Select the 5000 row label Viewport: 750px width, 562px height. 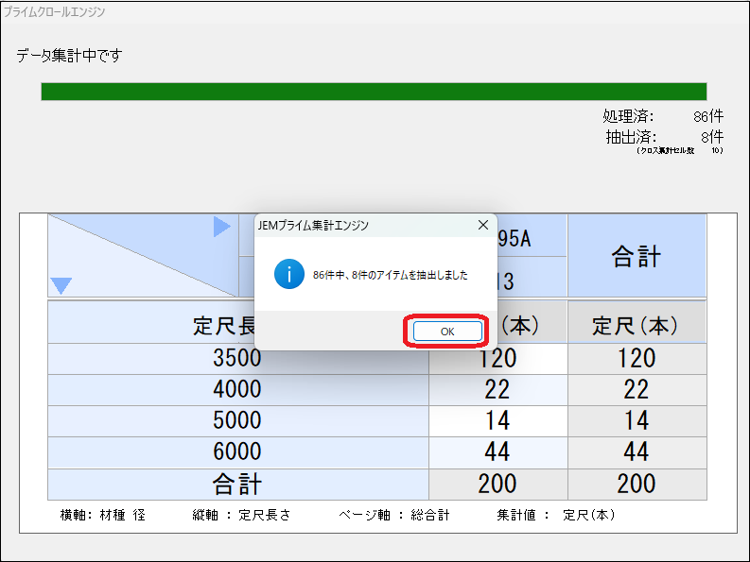point(237,420)
